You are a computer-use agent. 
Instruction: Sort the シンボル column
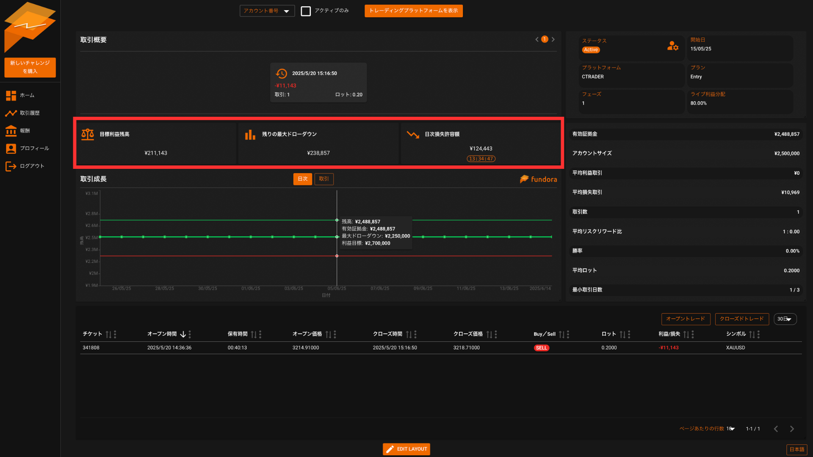[752, 334]
